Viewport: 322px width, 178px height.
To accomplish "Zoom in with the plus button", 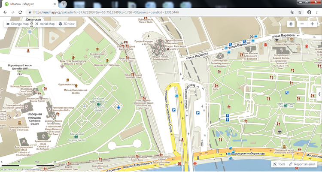I will click(x=312, y=24).
